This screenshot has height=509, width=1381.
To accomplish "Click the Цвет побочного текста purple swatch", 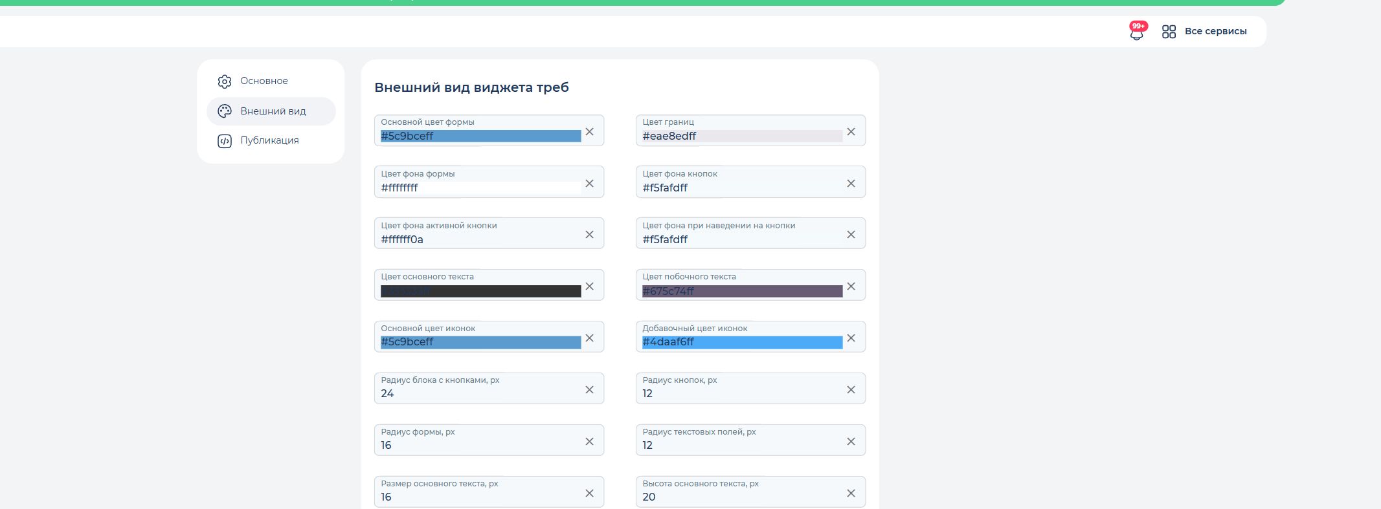I will [x=742, y=291].
